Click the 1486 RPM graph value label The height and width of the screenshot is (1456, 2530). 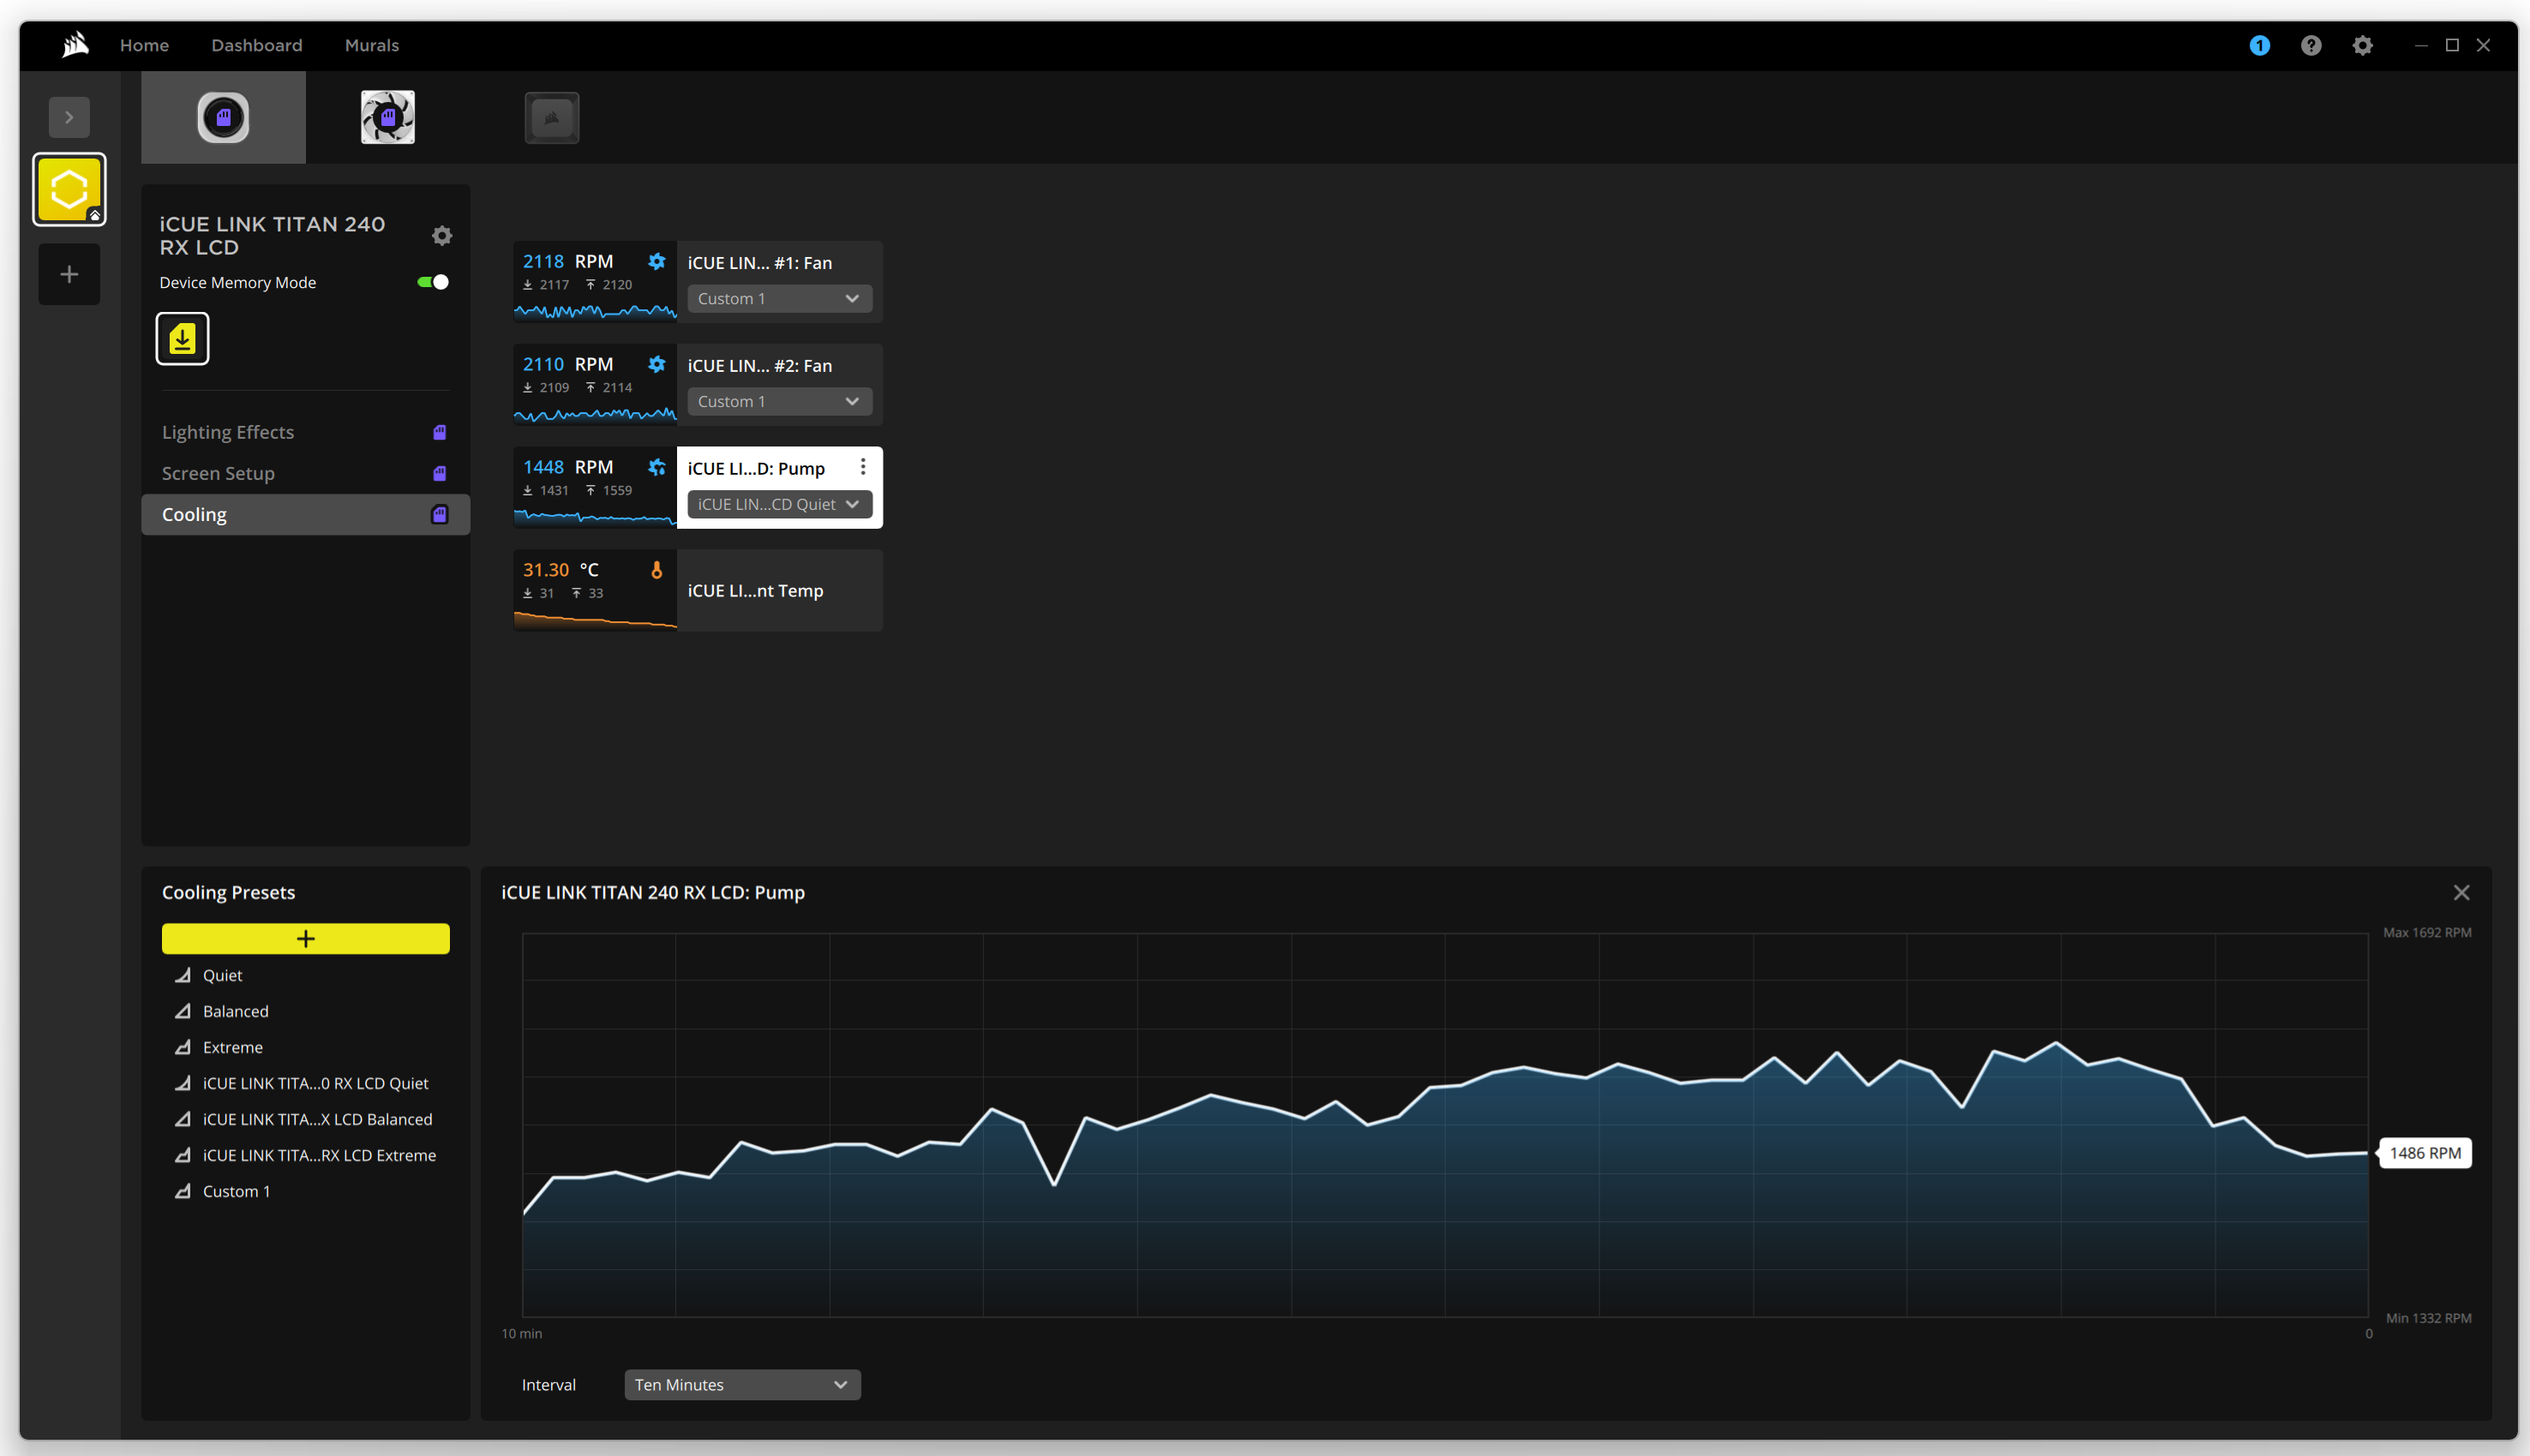coord(2425,1153)
